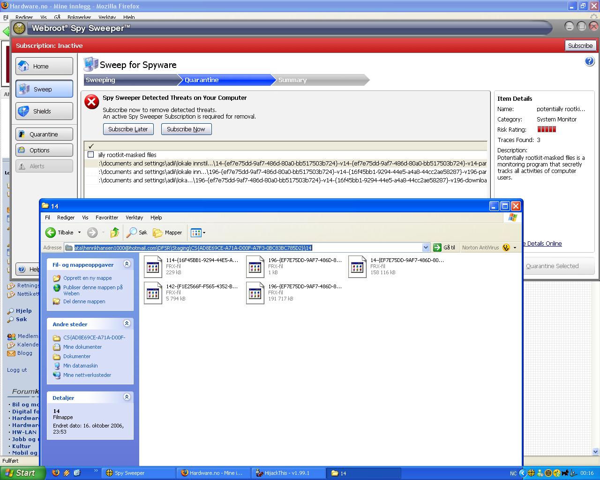Toggle the Mapper folders pane icon

(x=167, y=232)
